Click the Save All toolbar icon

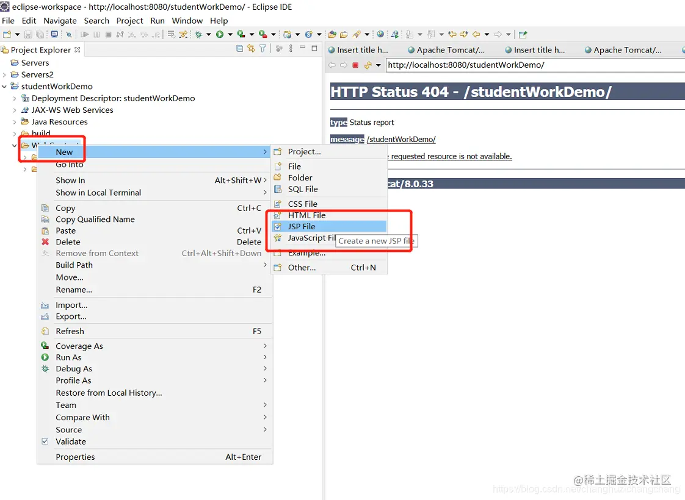point(40,35)
